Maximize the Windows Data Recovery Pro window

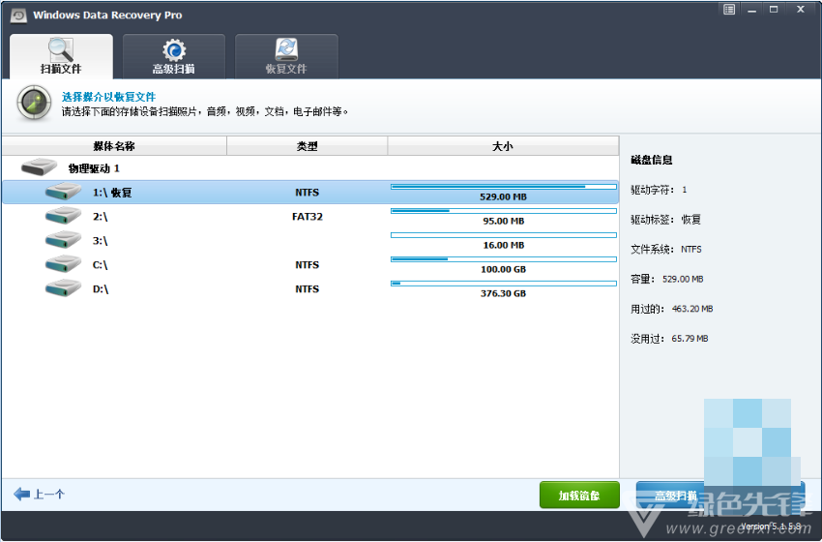(x=774, y=9)
